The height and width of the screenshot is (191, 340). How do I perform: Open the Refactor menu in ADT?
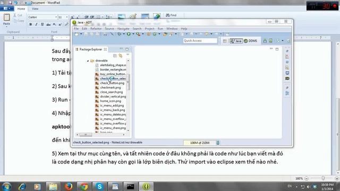pyautogui.click(x=96, y=29)
